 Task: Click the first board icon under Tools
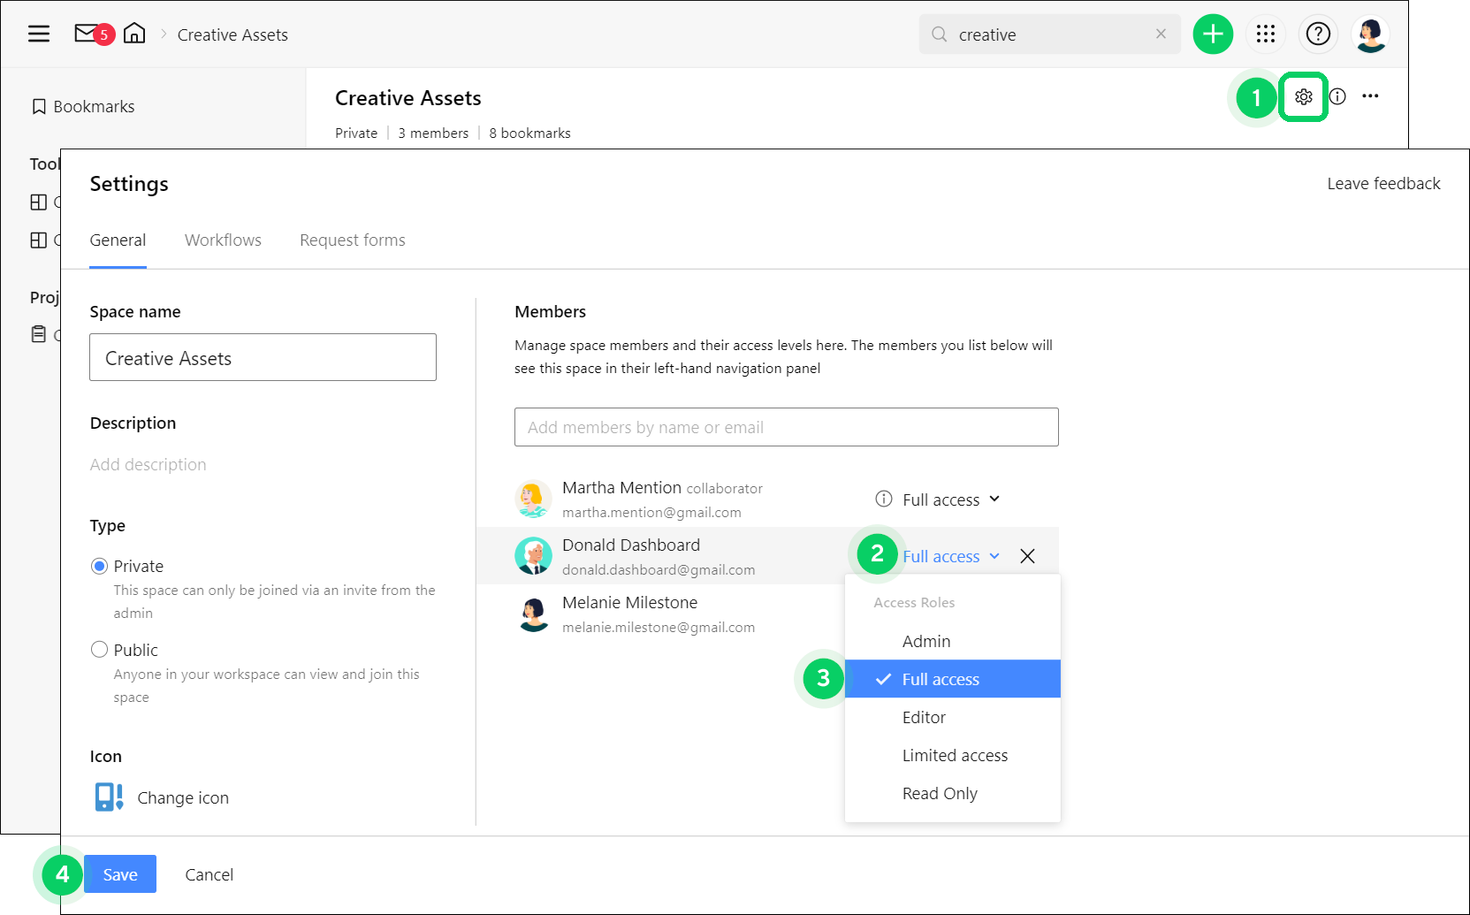pos(39,202)
